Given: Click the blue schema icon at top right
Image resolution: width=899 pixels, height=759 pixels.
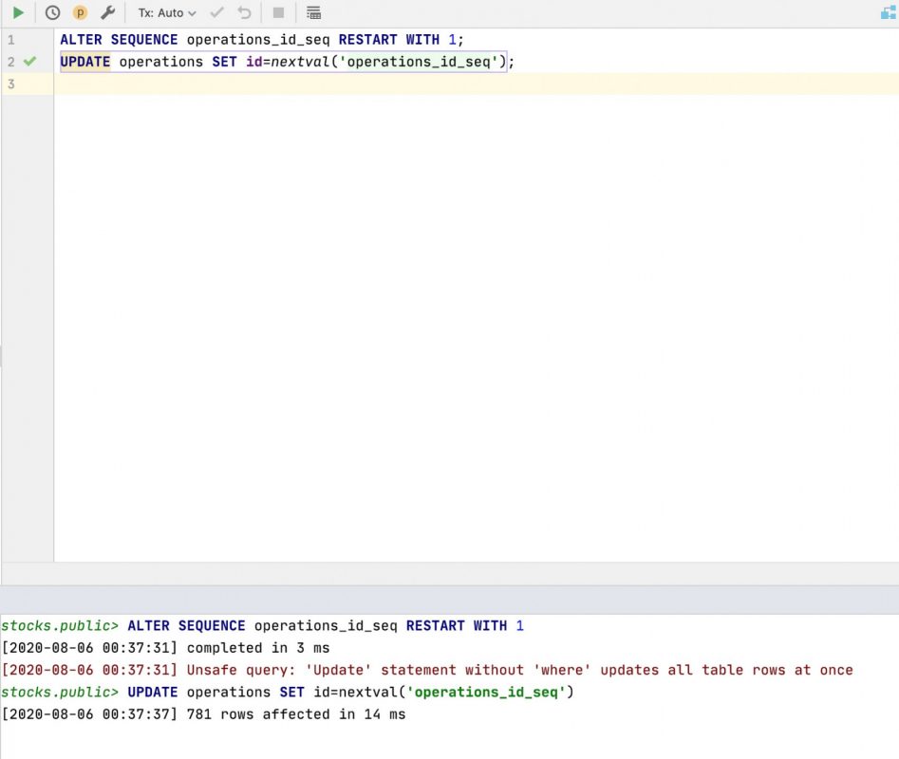Looking at the screenshot, I should point(889,12).
